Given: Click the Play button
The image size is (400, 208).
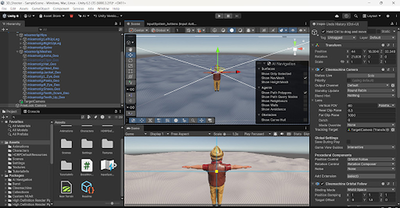Looking at the screenshot, I should coord(219,16).
